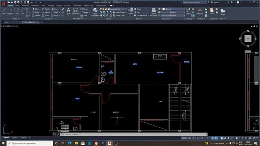The image size is (260, 146).
Task: Click the TOP face of ViewCube
Action: (248, 39)
